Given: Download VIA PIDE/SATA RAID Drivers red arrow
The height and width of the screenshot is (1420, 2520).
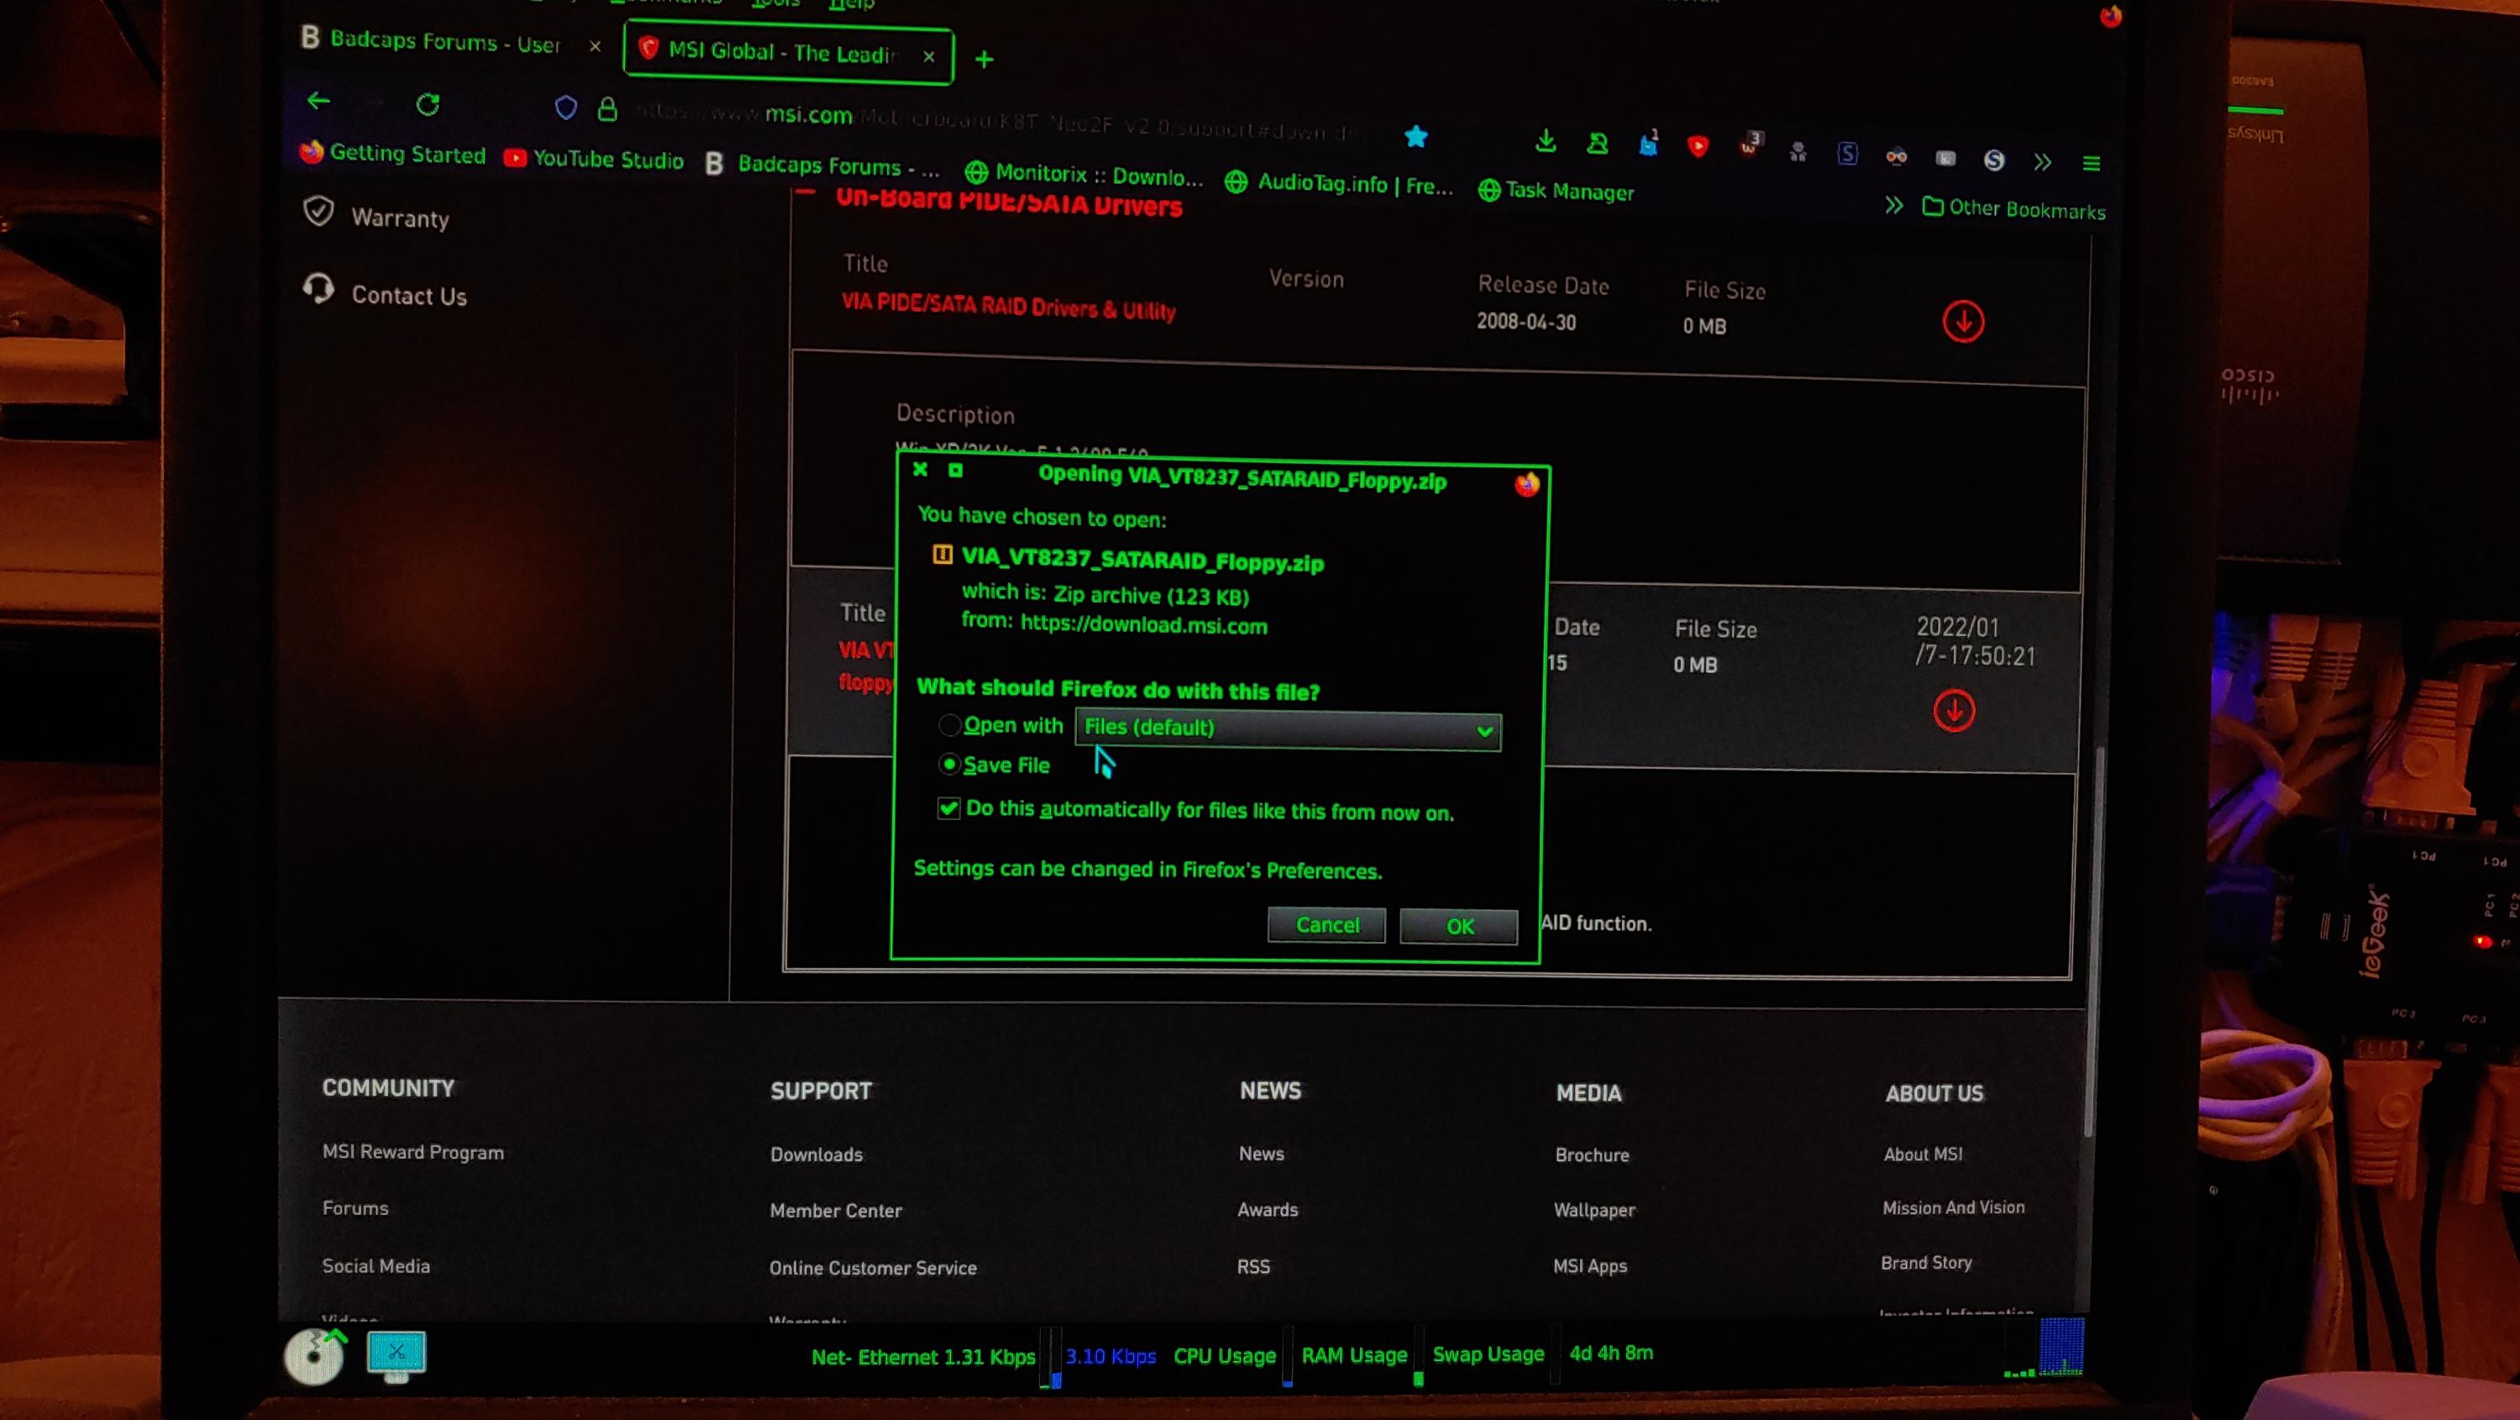Looking at the screenshot, I should (1962, 322).
